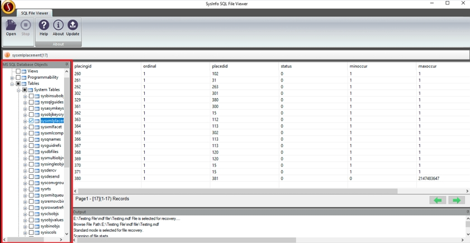The width and height of the screenshot is (470, 243).
Task: Click the SysInfo application logo
Action: 8,7
